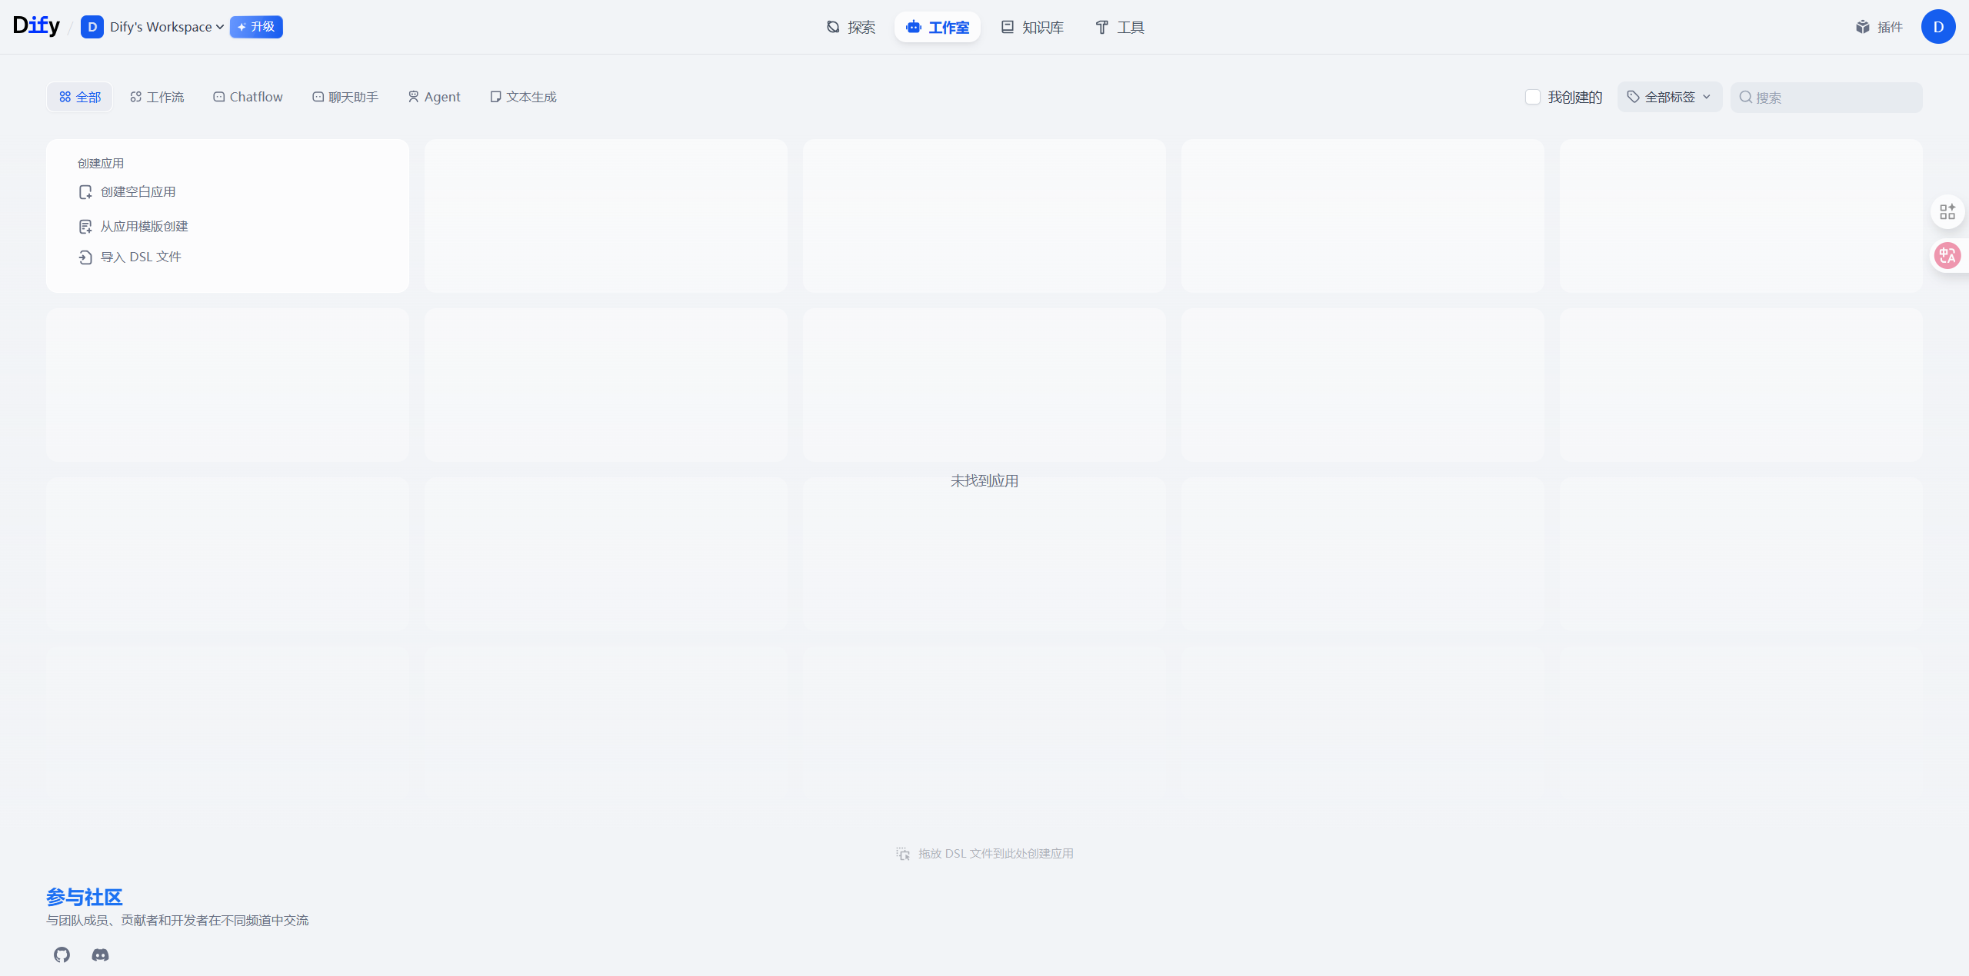Click the user avatar D in top right
Screen dimensions: 1969x976
click(1937, 27)
